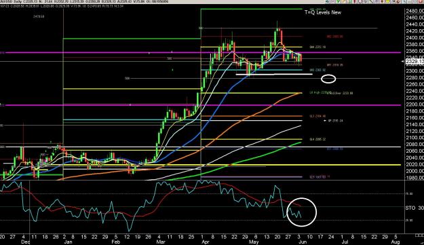Click the Feb month label on time axis
Screen dimensions: 424x245
115,242
